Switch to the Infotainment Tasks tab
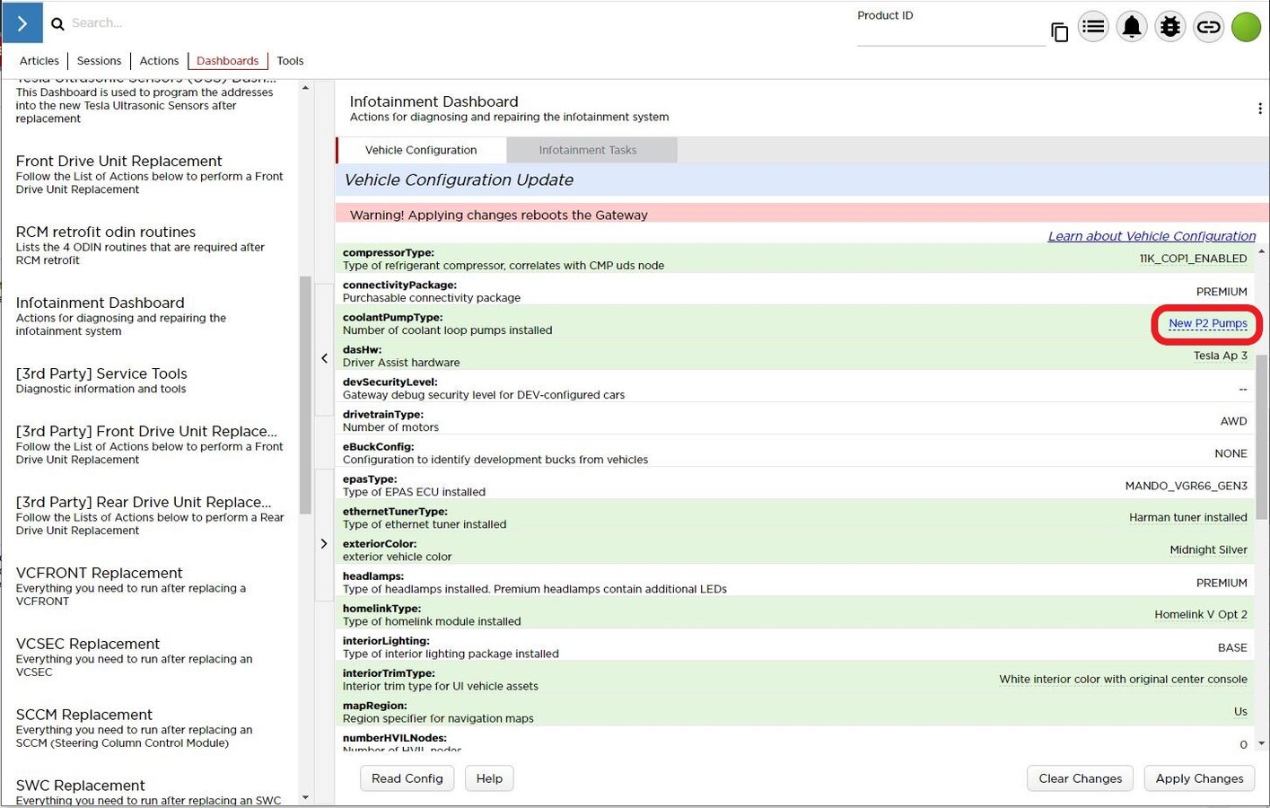The height and width of the screenshot is (808, 1270). [587, 150]
